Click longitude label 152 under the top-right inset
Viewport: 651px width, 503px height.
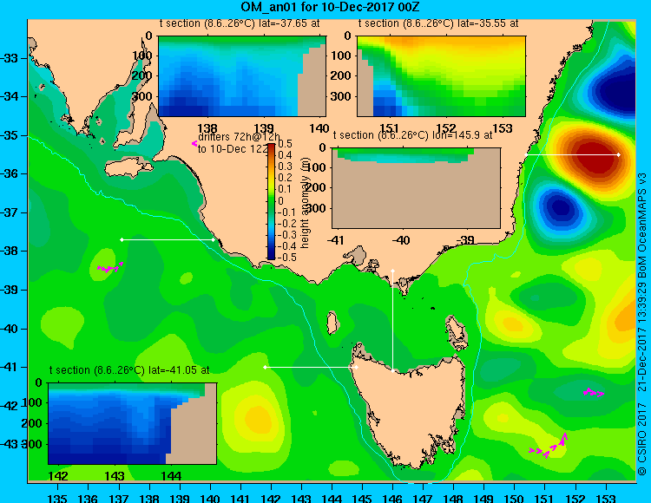tap(446, 128)
